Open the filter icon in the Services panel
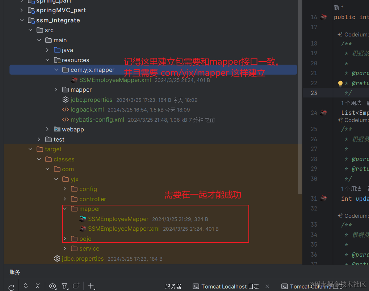Screen dimensions: 369x291 tap(64, 286)
